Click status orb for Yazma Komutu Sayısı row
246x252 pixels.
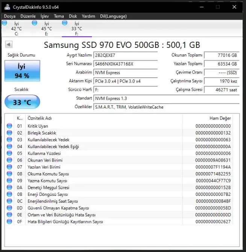click(x=9, y=180)
